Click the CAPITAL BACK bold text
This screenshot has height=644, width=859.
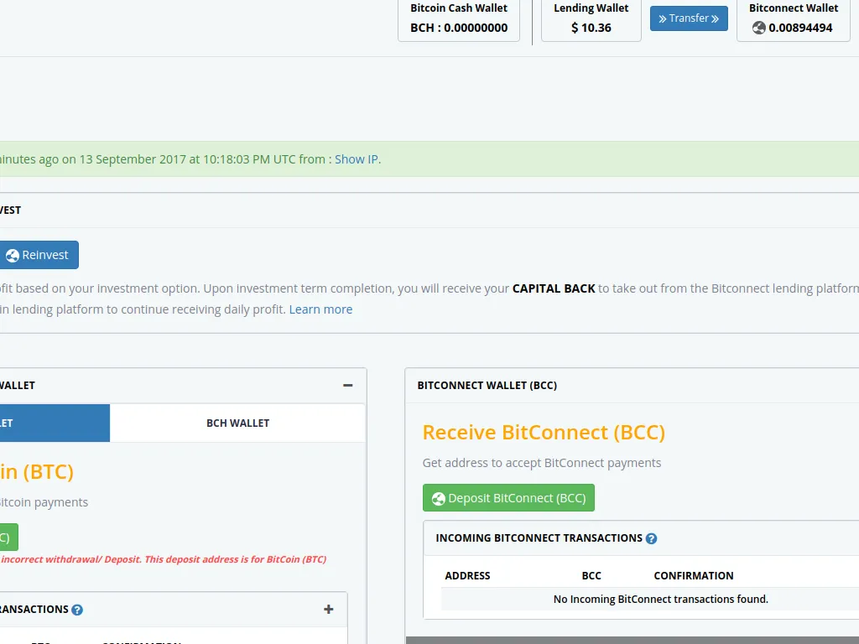554,288
